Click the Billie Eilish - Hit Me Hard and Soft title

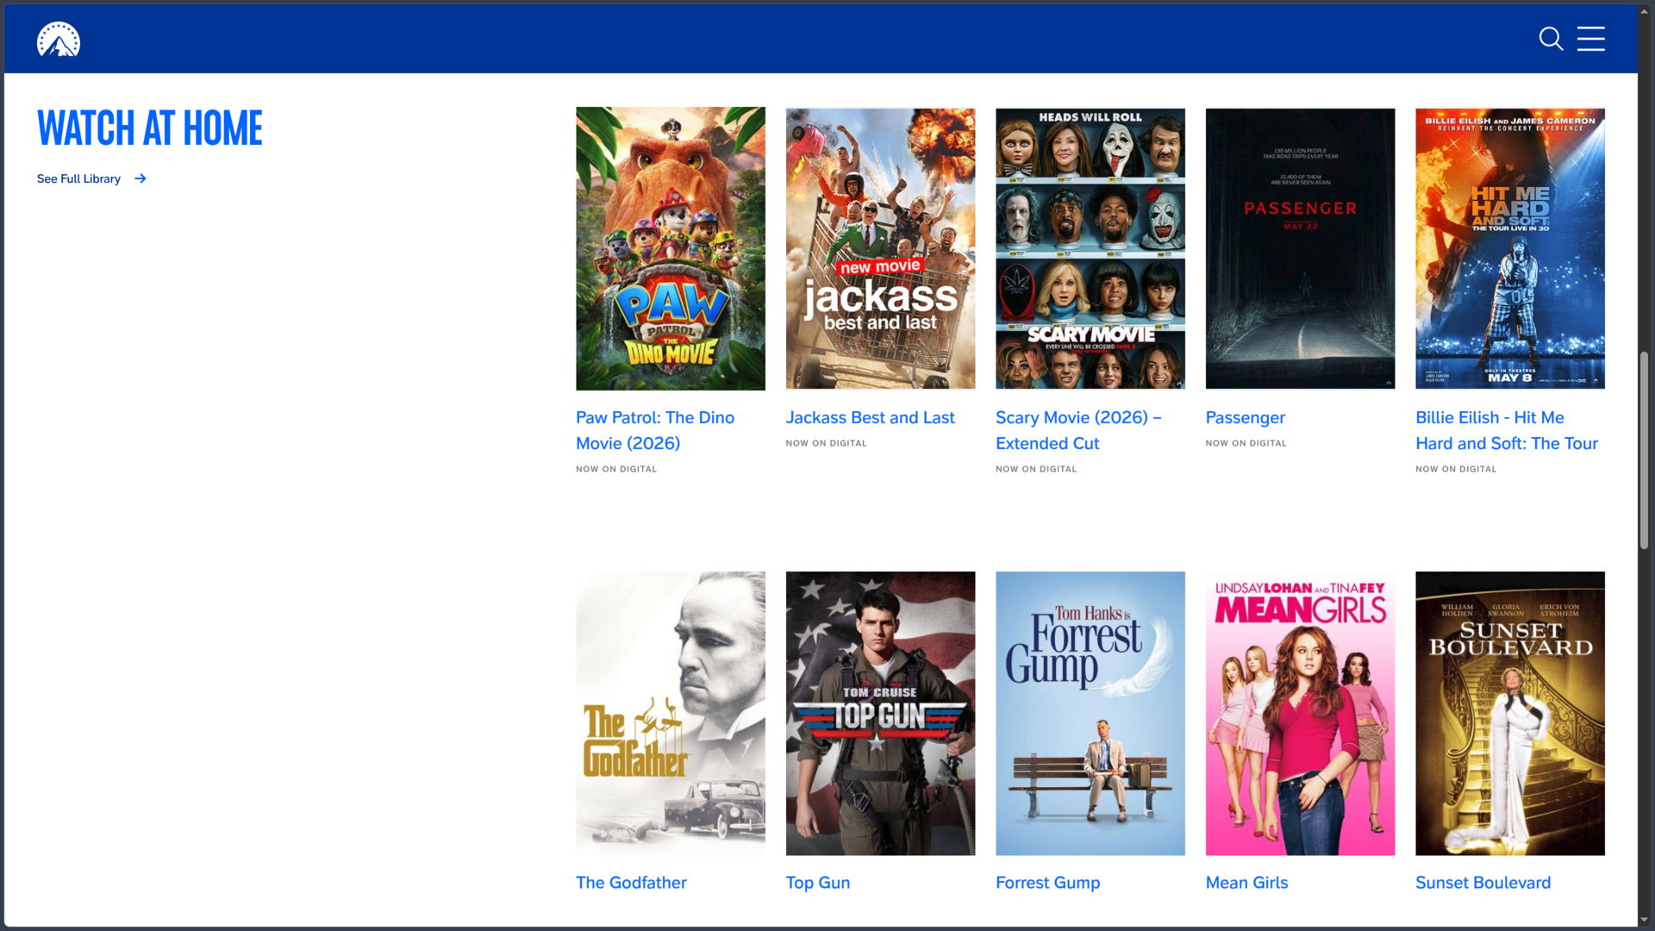click(x=1507, y=430)
